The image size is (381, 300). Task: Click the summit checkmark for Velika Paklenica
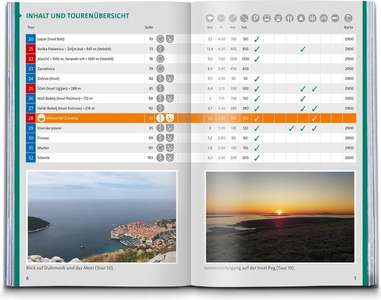click(x=303, y=49)
